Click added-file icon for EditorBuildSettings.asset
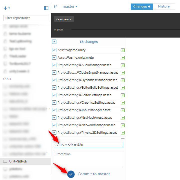180x180 pixels. click(123, 88)
